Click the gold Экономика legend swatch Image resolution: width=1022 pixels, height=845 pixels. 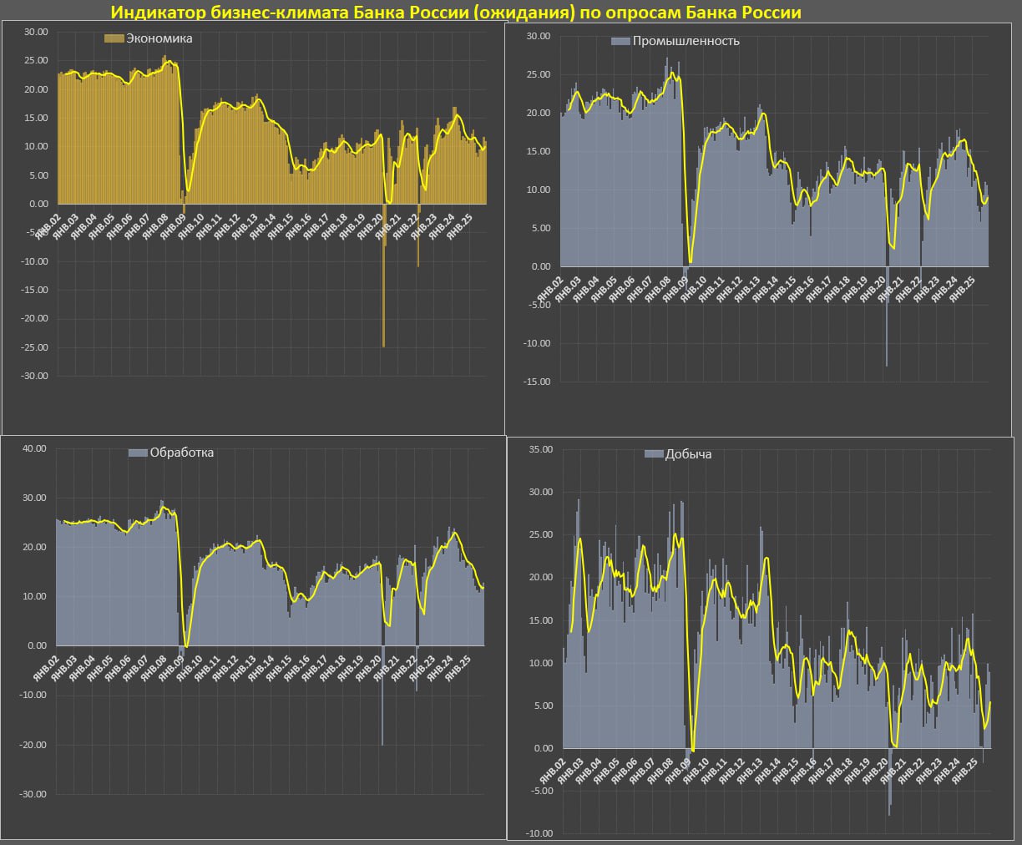[x=114, y=38]
